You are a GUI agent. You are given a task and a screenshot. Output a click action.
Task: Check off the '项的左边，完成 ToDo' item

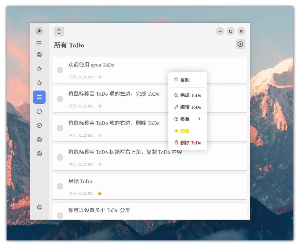60,99
